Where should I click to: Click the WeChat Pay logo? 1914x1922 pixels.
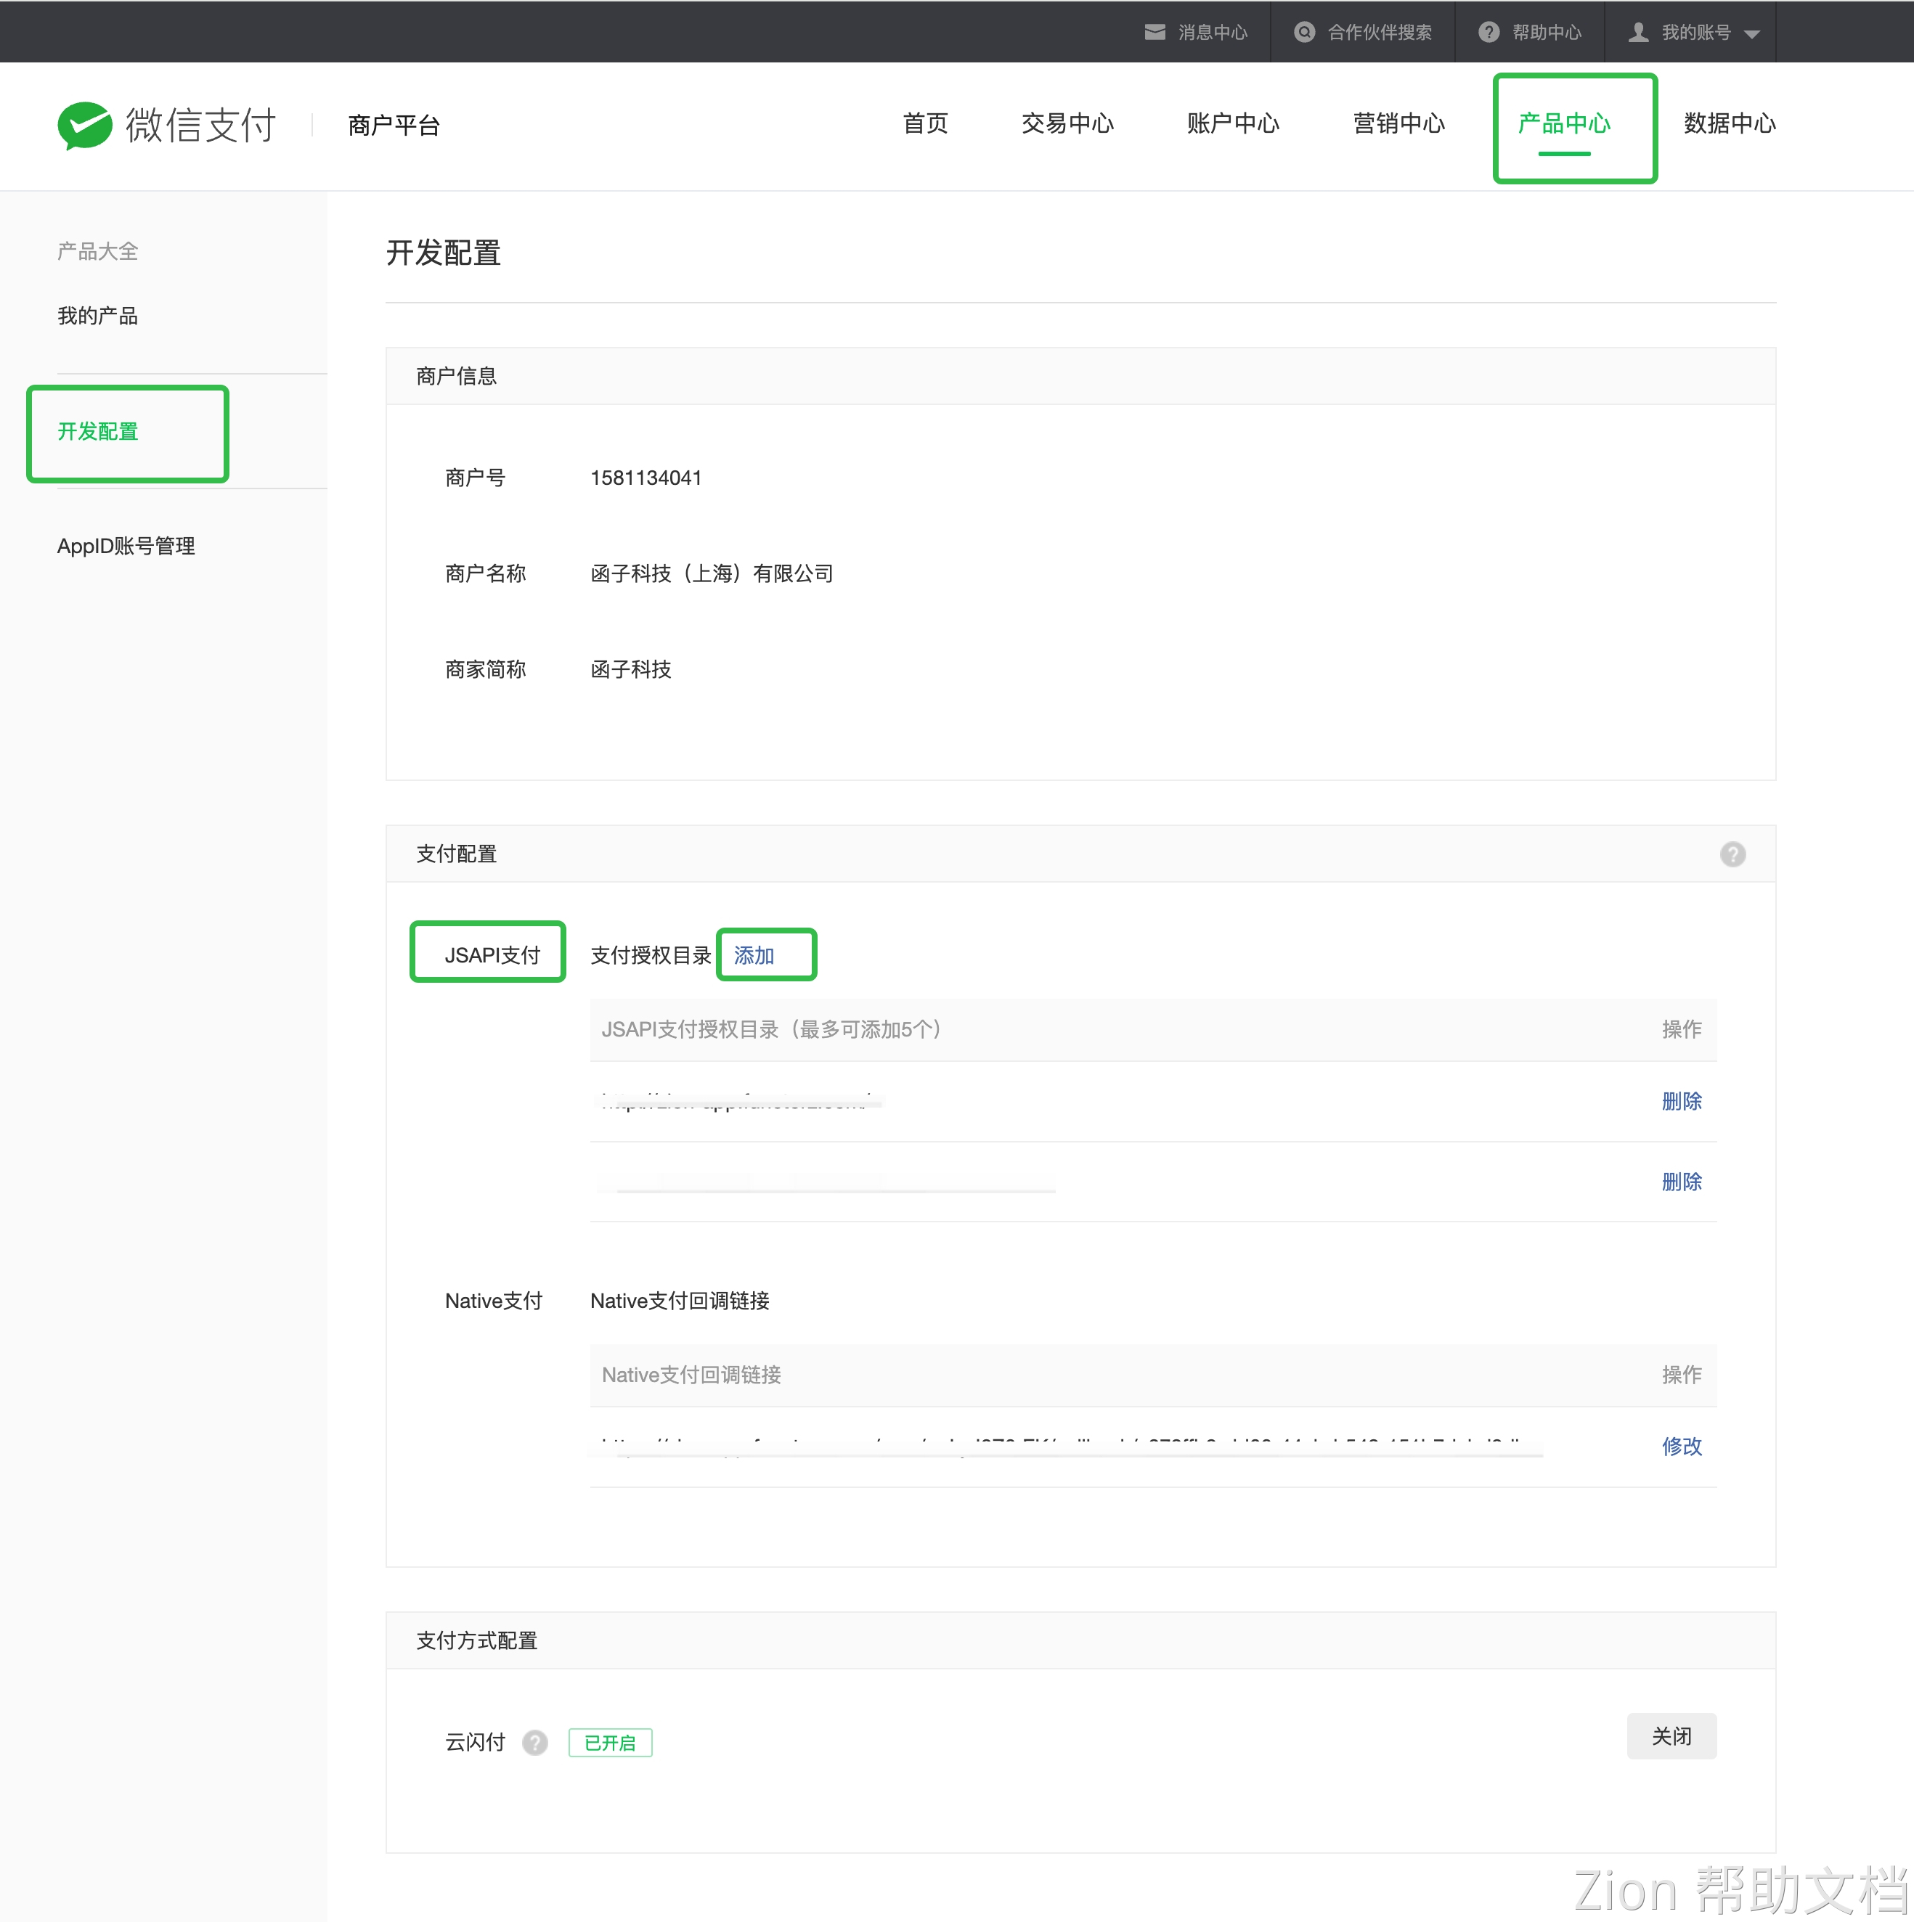tap(166, 124)
